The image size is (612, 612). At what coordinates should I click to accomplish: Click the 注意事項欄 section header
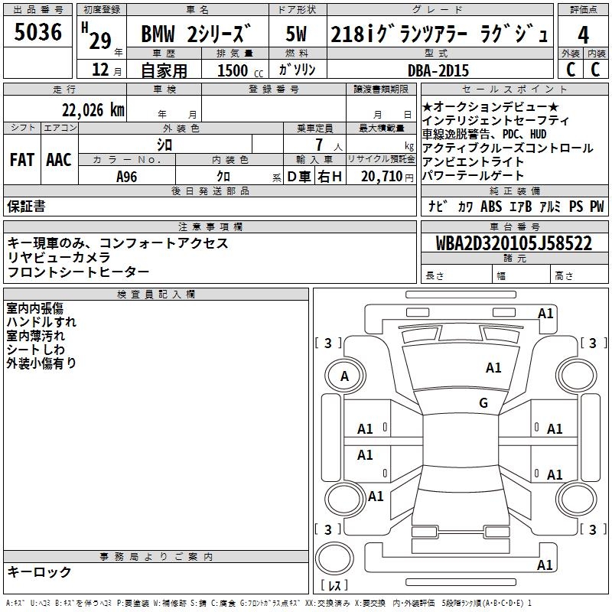tap(210, 226)
